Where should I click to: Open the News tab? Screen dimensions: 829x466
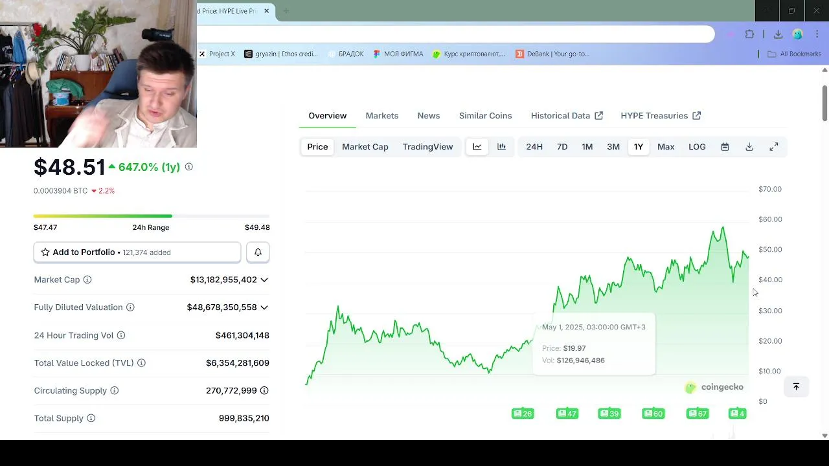[x=429, y=116]
